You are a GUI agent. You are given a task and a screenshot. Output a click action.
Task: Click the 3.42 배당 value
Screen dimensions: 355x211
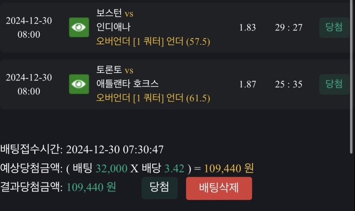coord(174,168)
